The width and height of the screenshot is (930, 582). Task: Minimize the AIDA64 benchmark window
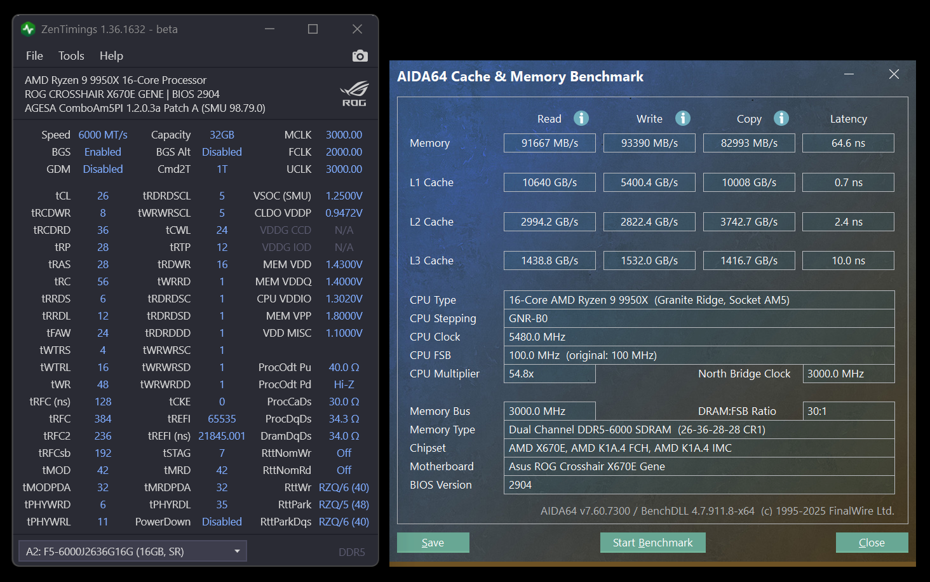[x=849, y=74]
